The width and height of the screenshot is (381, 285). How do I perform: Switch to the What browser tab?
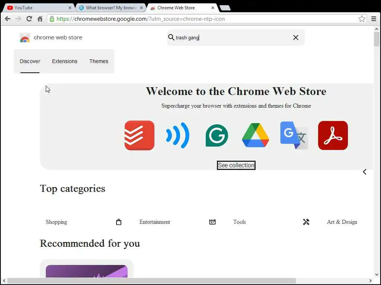point(111,8)
